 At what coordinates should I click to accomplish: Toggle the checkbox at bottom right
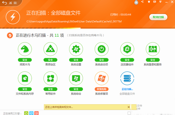(129, 113)
